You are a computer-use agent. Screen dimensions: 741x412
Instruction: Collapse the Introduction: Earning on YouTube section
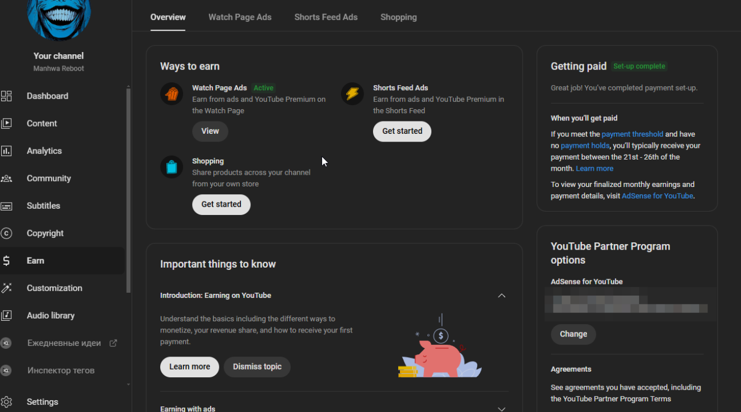(502, 296)
